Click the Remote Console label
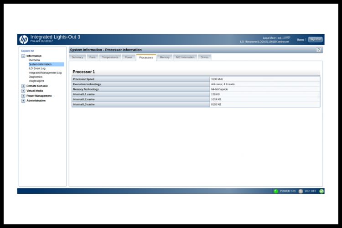Screen dimensions: 342x228 click(x=37, y=86)
